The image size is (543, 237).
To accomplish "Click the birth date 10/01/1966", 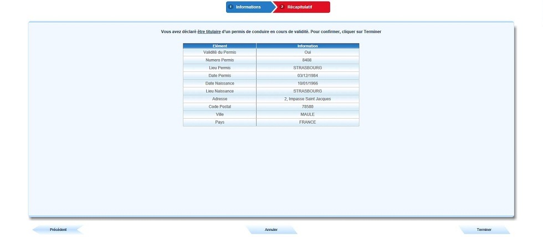I will (x=308, y=83).
